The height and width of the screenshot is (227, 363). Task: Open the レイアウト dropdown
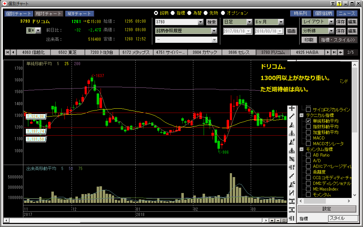click(x=331, y=22)
